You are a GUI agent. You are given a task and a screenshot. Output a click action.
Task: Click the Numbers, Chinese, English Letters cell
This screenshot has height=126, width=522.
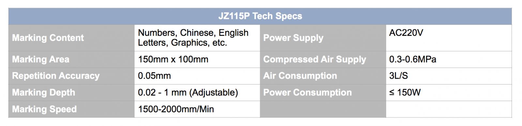[x=197, y=38]
